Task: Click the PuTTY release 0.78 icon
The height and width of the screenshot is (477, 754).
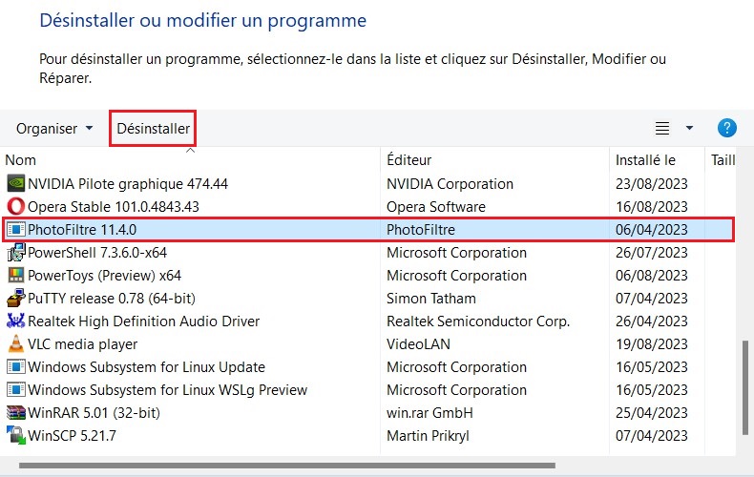Action: (16, 298)
